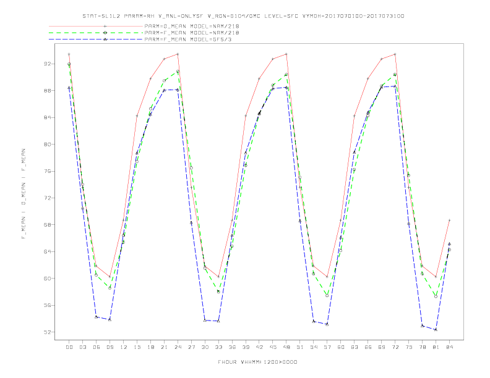Click x-axis forecast hour label 63
The image size is (490, 378).
[x=355, y=347]
